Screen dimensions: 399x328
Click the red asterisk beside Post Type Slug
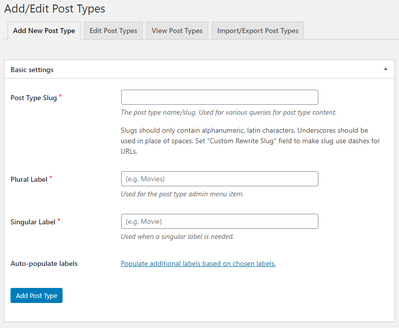(x=61, y=97)
